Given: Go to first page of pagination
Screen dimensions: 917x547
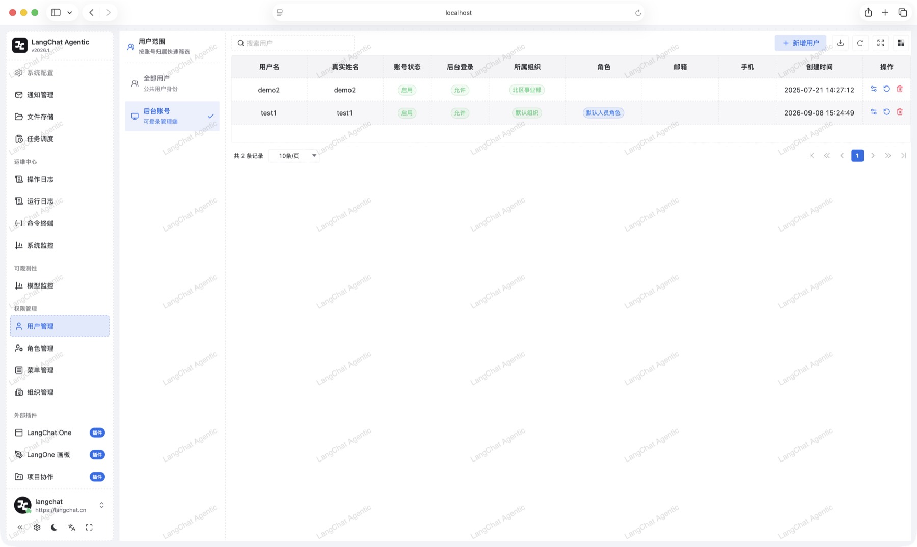Looking at the screenshot, I should click(x=812, y=156).
